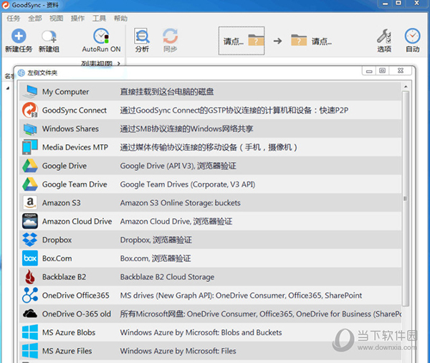The image size is (430, 363).
Task: Click the right folder '请点...' label
Action: [x=321, y=42]
